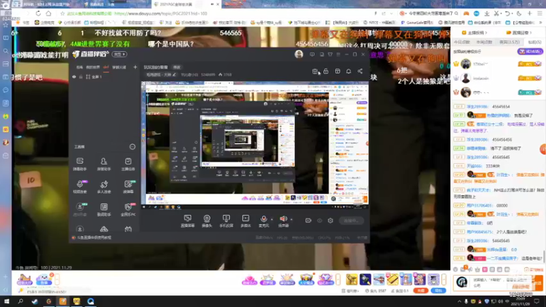546x307 pixels.
Task: Add a 多媒体 multimedia source
Action: pyautogui.click(x=246, y=220)
